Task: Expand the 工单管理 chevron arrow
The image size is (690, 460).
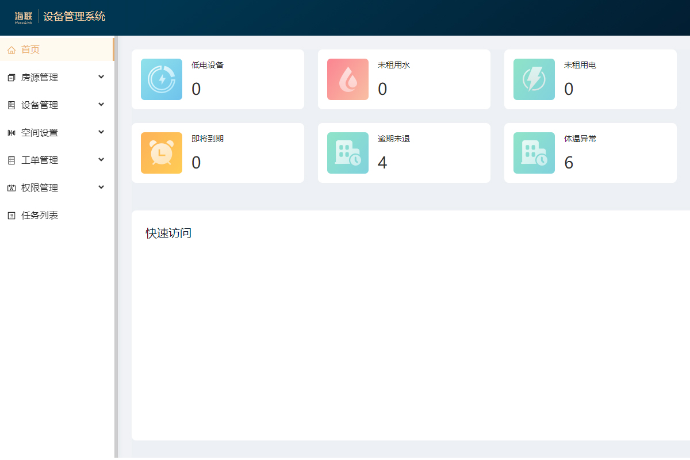Action: coord(101,159)
